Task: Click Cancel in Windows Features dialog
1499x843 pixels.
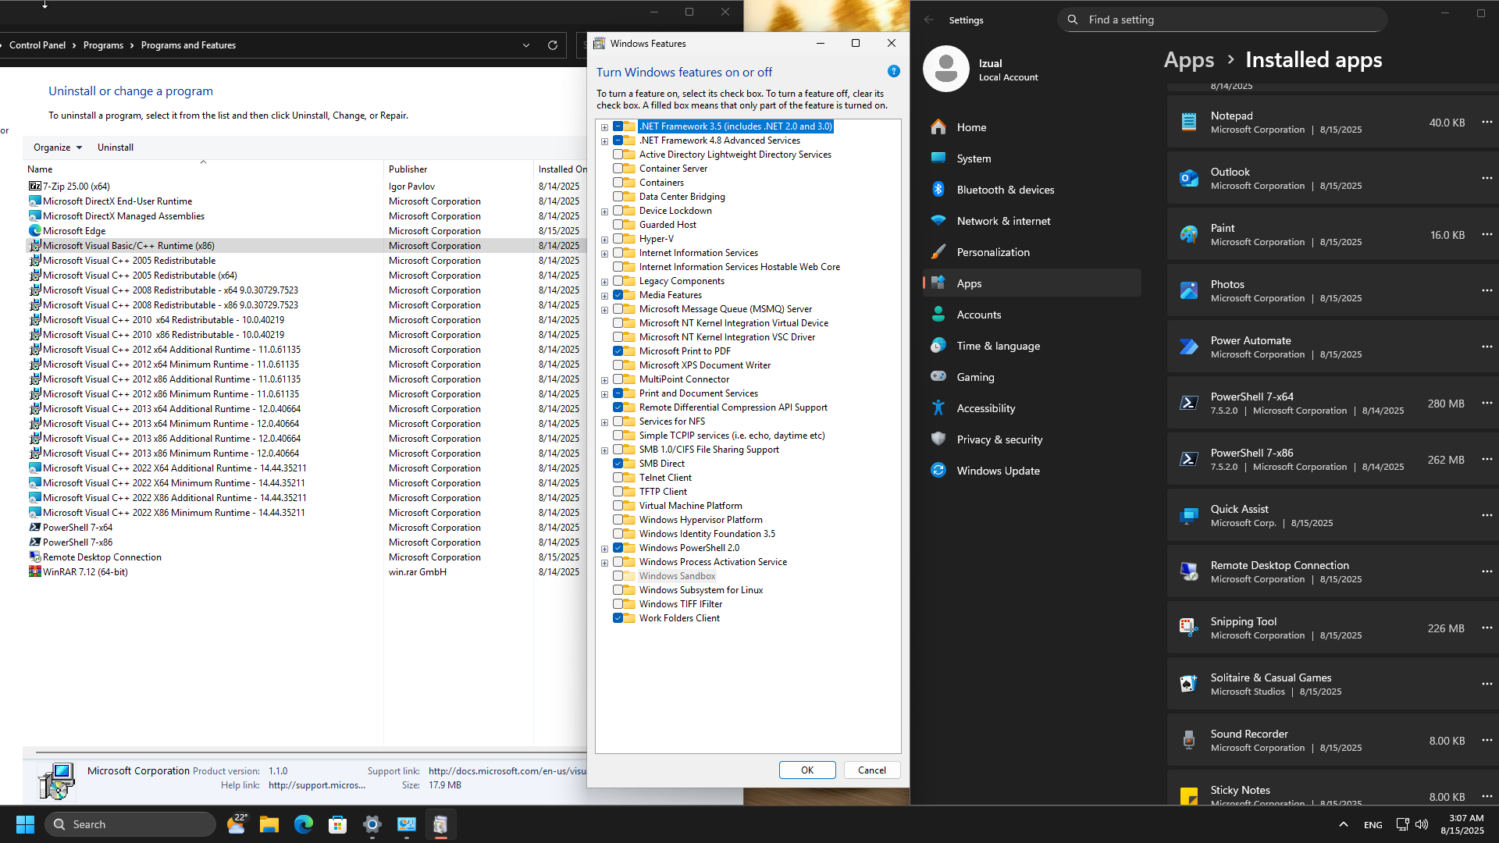Action: (x=871, y=770)
